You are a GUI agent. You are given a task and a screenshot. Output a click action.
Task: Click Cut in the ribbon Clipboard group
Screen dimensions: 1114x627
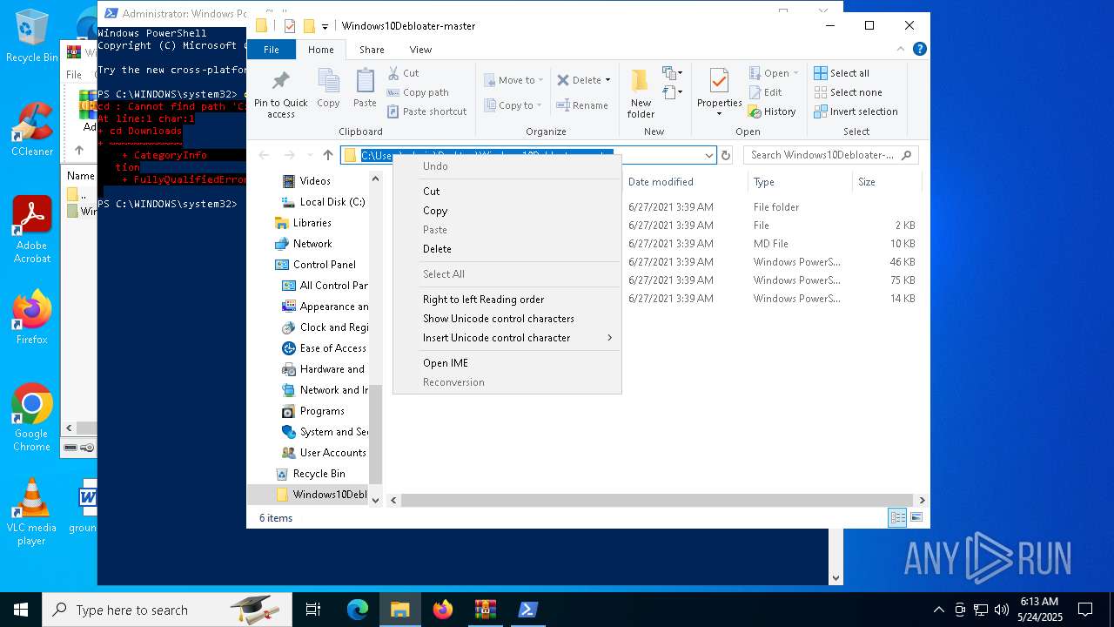pyautogui.click(x=403, y=73)
